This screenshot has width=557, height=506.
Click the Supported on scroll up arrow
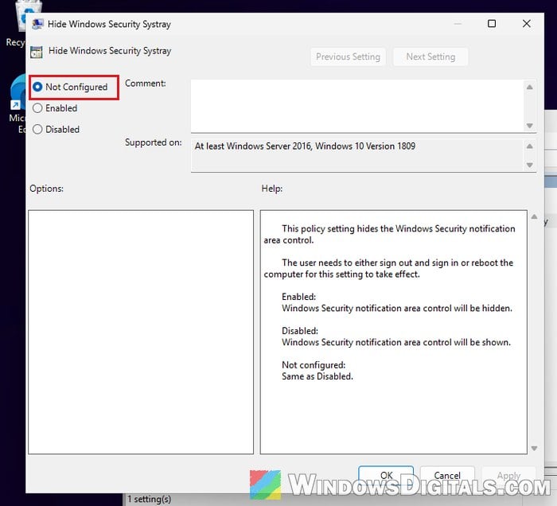click(x=529, y=146)
